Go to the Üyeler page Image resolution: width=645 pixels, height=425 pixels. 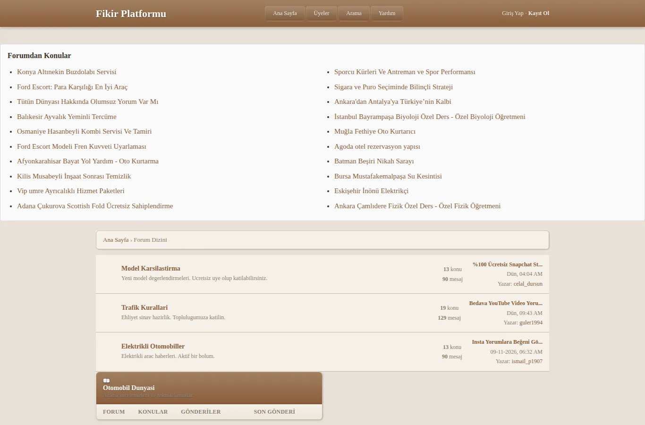(x=322, y=13)
